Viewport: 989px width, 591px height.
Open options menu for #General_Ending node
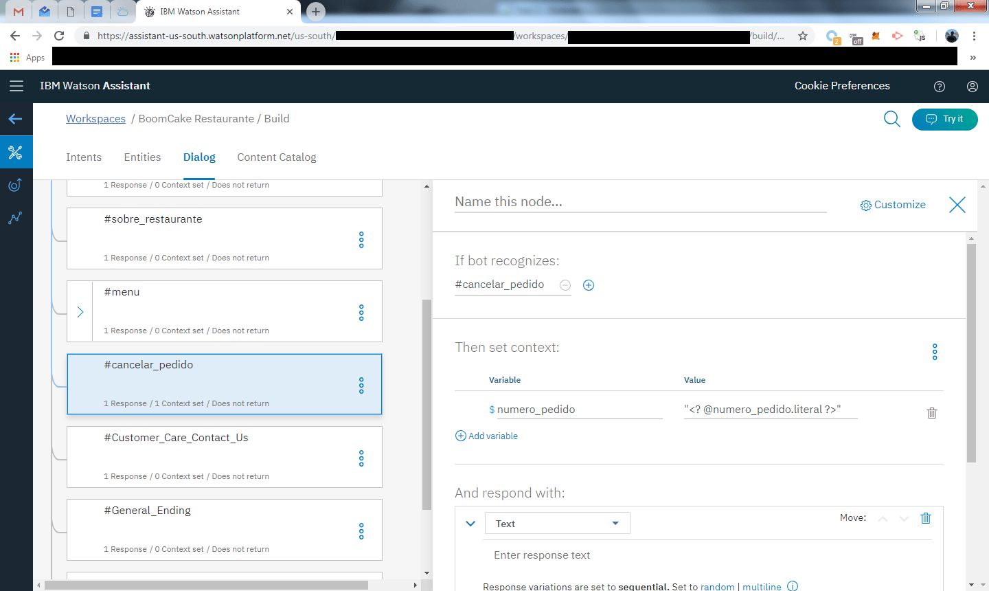(361, 531)
